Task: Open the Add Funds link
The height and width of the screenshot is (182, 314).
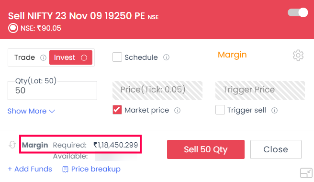Action: (x=30, y=169)
